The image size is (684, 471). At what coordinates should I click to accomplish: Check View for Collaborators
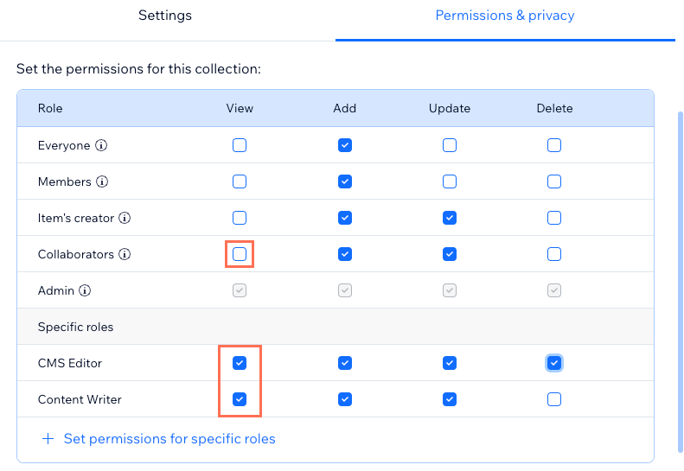coord(240,254)
